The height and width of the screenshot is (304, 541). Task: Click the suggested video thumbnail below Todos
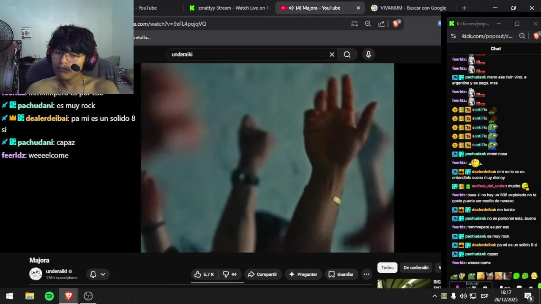click(404, 284)
